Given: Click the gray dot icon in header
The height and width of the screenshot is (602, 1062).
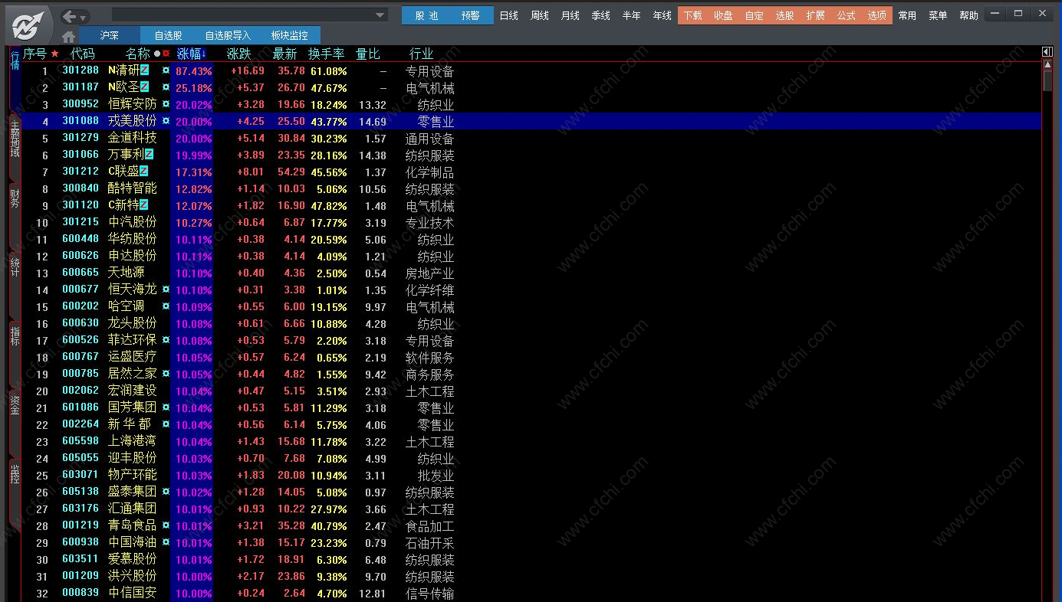Looking at the screenshot, I should pyautogui.click(x=157, y=54).
